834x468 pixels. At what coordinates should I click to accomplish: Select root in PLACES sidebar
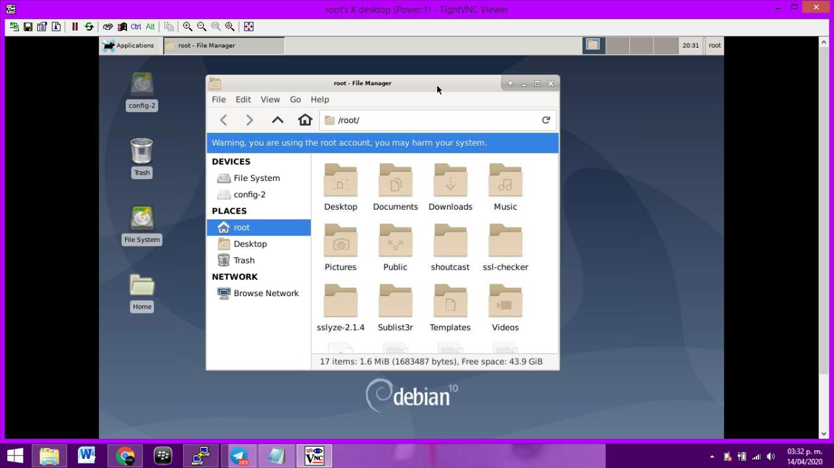259,227
